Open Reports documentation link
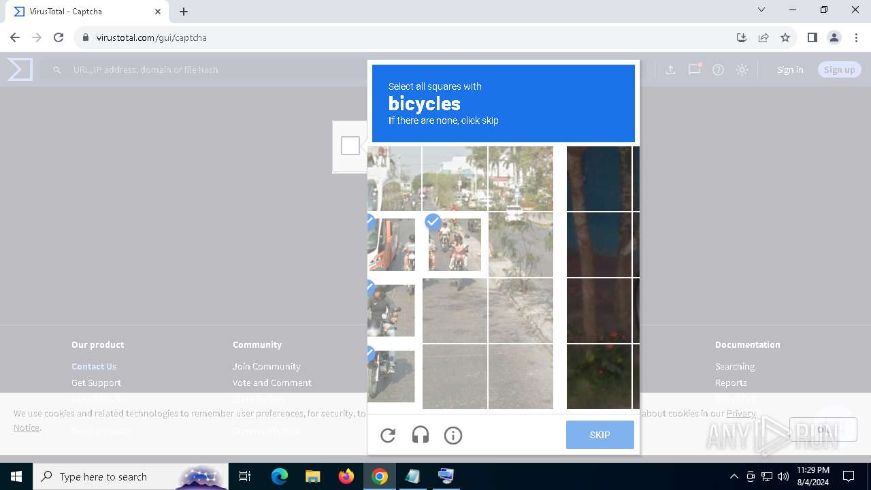 pyautogui.click(x=731, y=382)
